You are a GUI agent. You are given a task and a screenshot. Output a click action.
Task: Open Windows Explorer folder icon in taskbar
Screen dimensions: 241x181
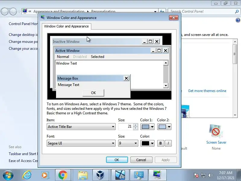pyautogui.click(x=83, y=175)
